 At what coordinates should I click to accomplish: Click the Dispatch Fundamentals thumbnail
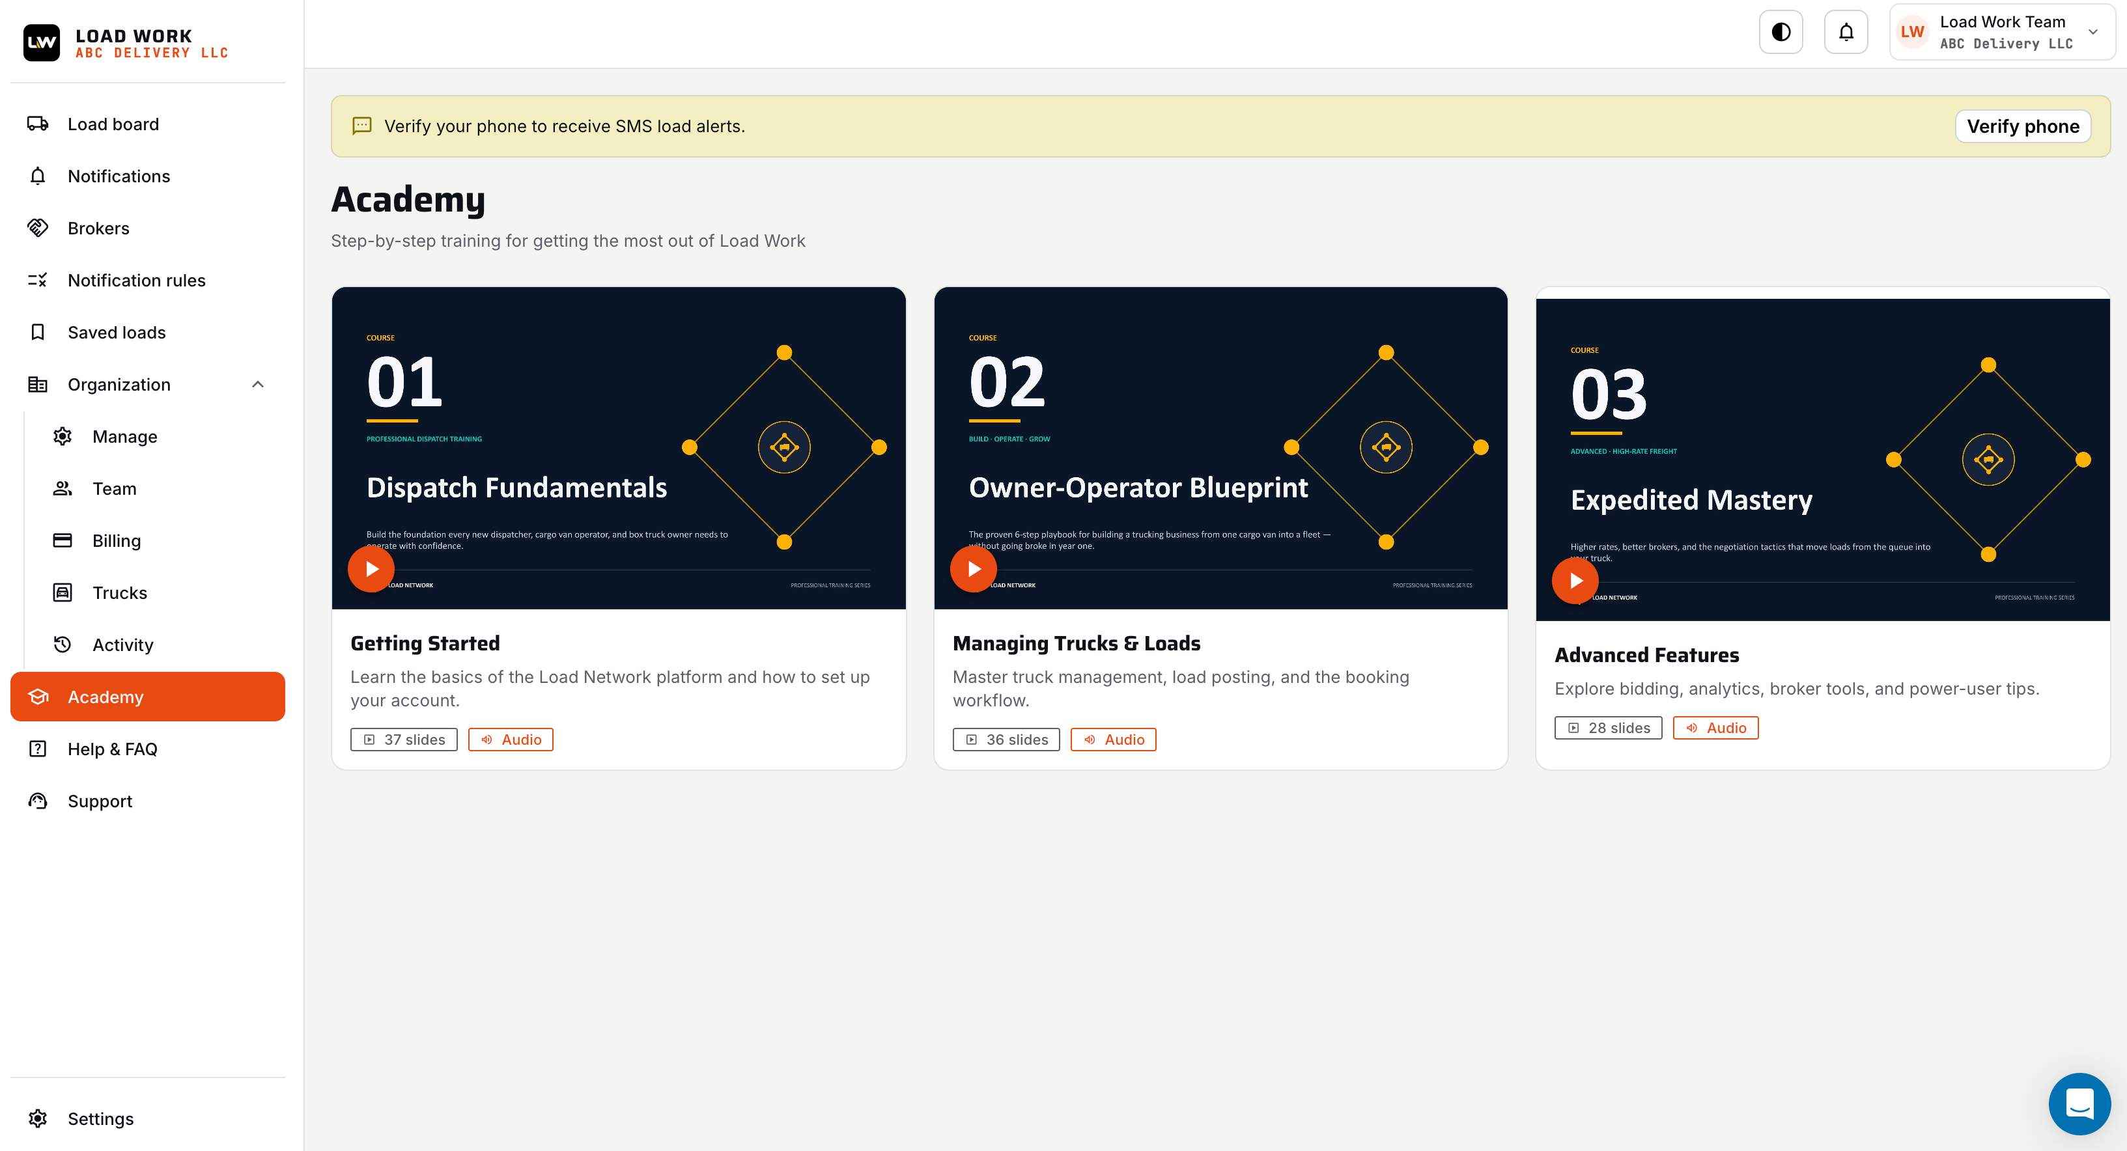(x=619, y=449)
